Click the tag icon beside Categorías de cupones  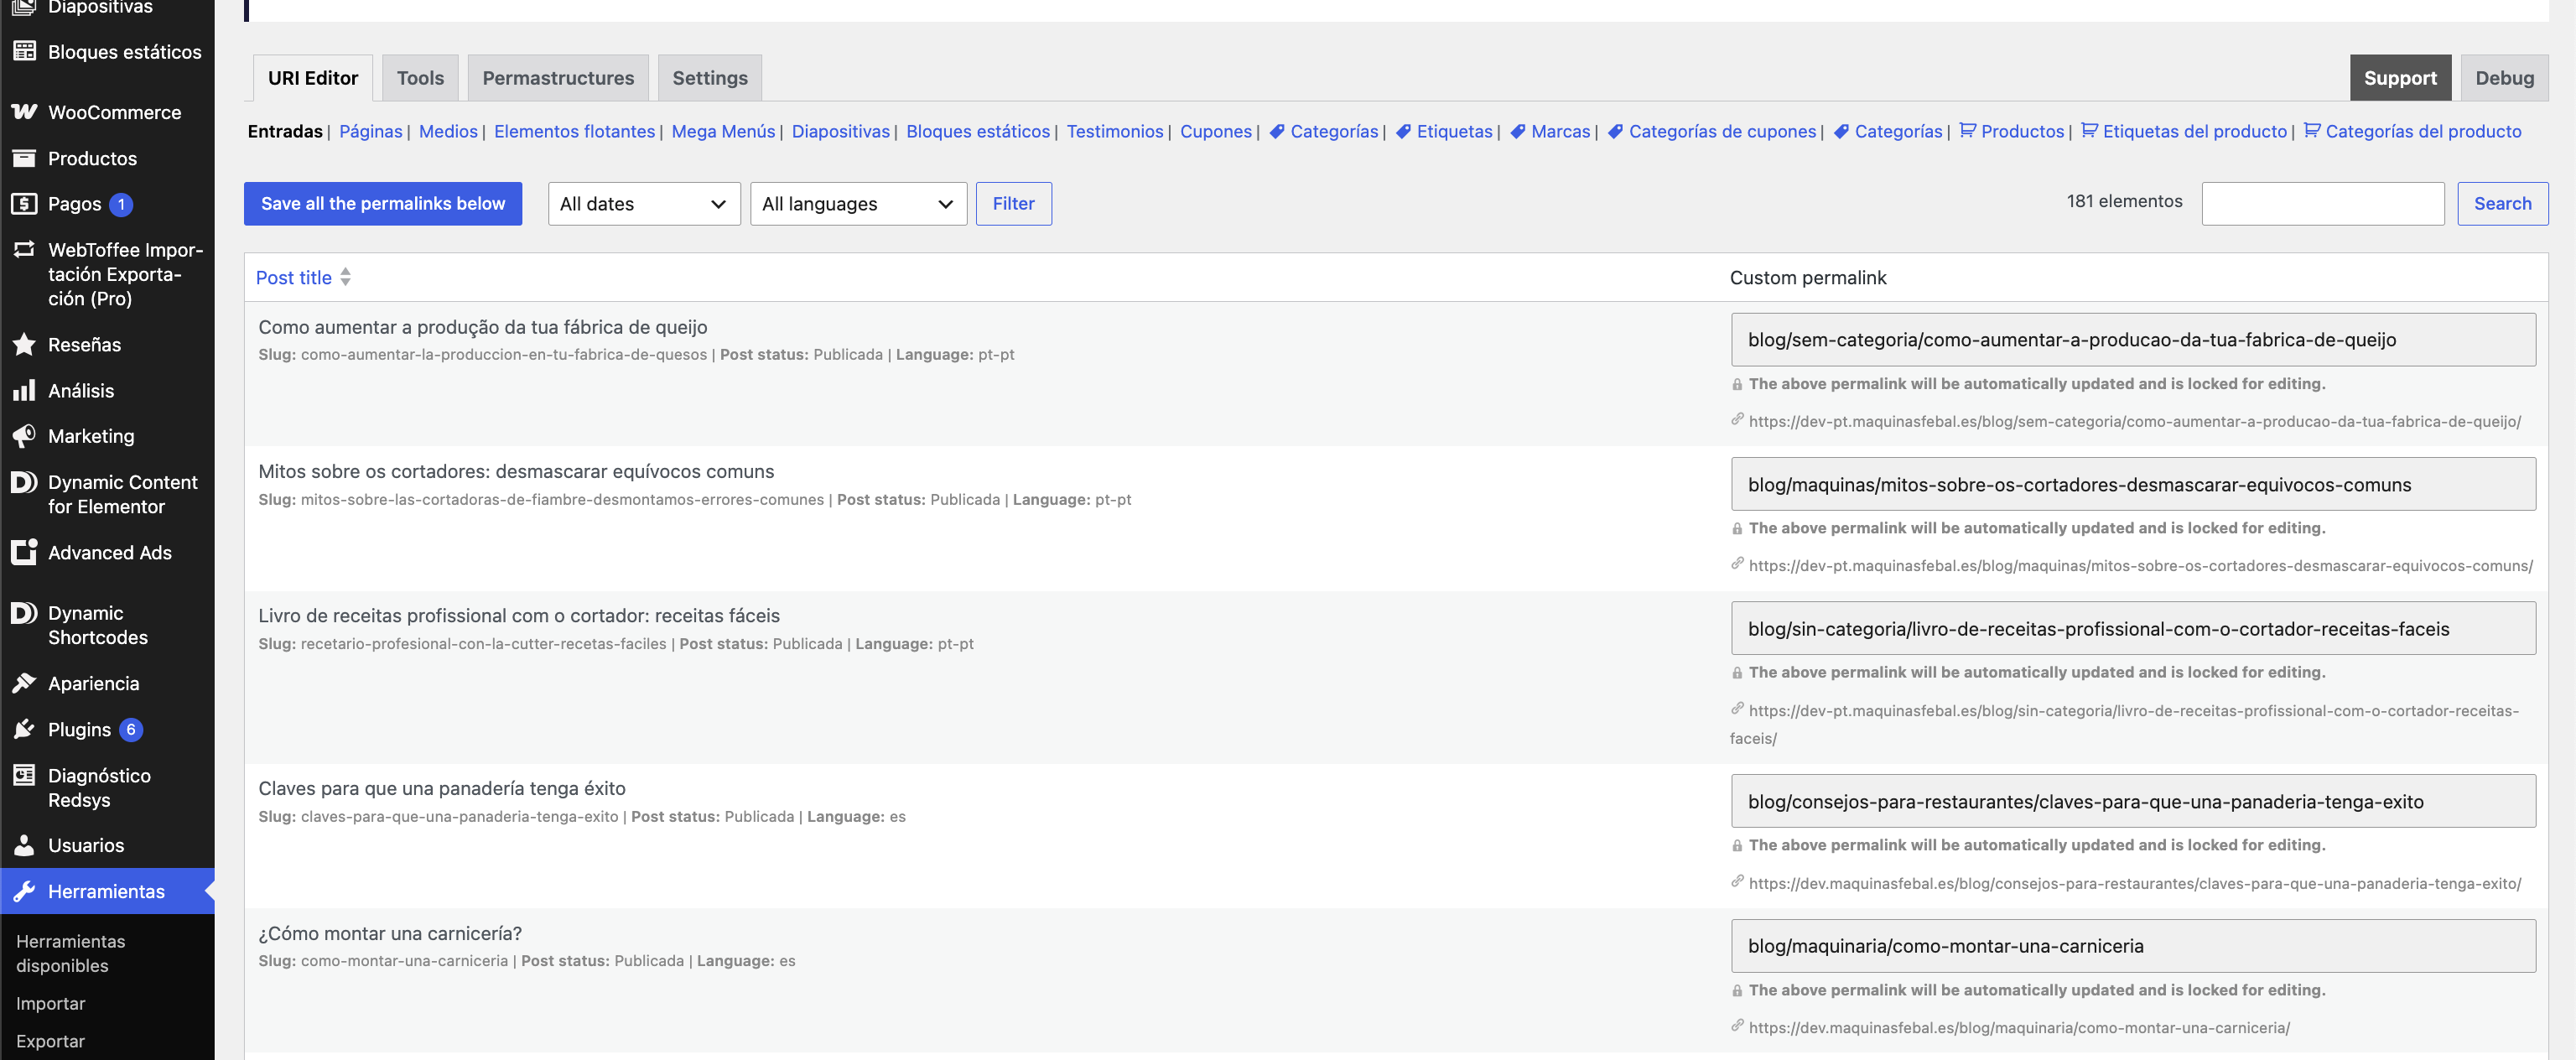[1615, 132]
